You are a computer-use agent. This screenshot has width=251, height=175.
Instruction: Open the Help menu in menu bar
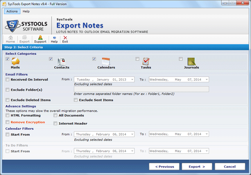click(x=26, y=11)
